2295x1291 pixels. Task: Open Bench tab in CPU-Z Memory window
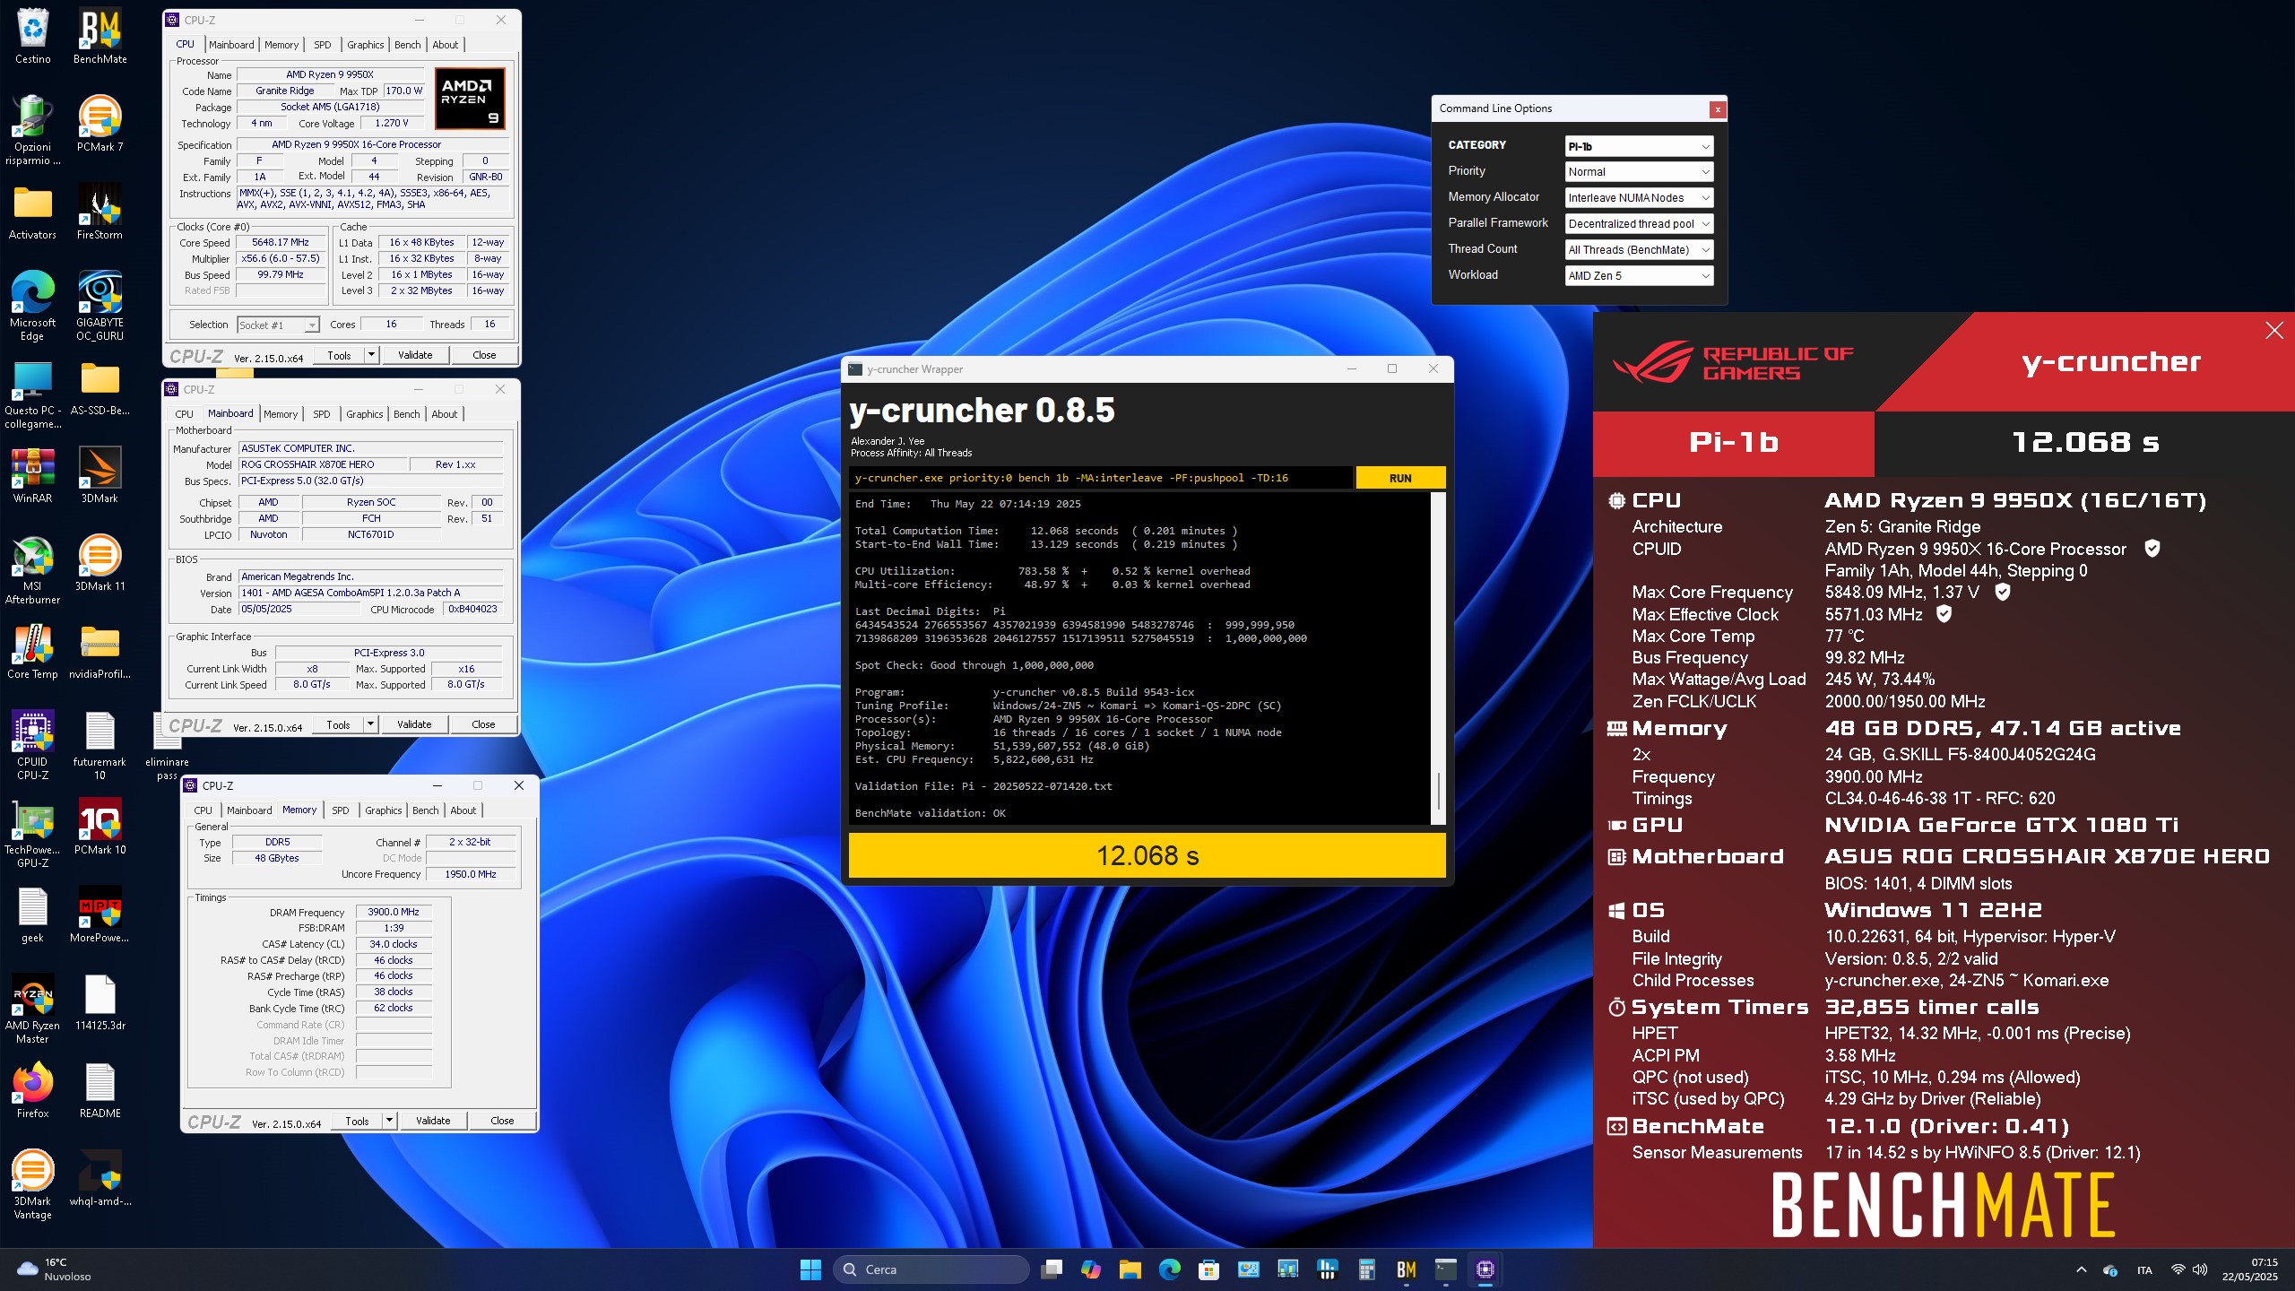coord(426,810)
